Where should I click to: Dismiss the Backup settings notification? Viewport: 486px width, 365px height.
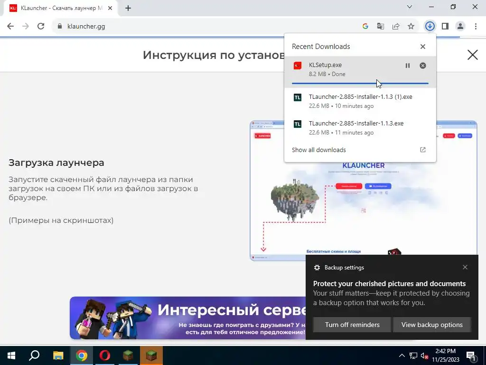click(465, 267)
